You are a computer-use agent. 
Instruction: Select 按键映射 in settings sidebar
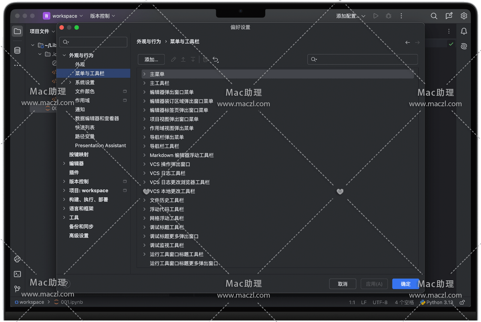tap(79, 154)
